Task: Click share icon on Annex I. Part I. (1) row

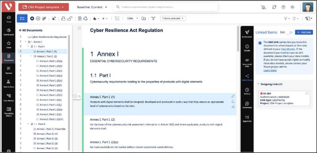Action: point(233,107)
